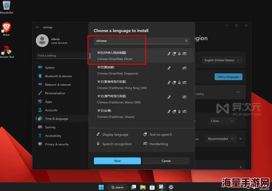Open File Explorer from taskbar

(x=143, y=187)
